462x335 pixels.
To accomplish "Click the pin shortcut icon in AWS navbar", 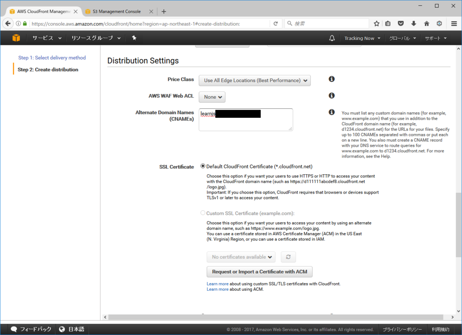I will coord(134,38).
